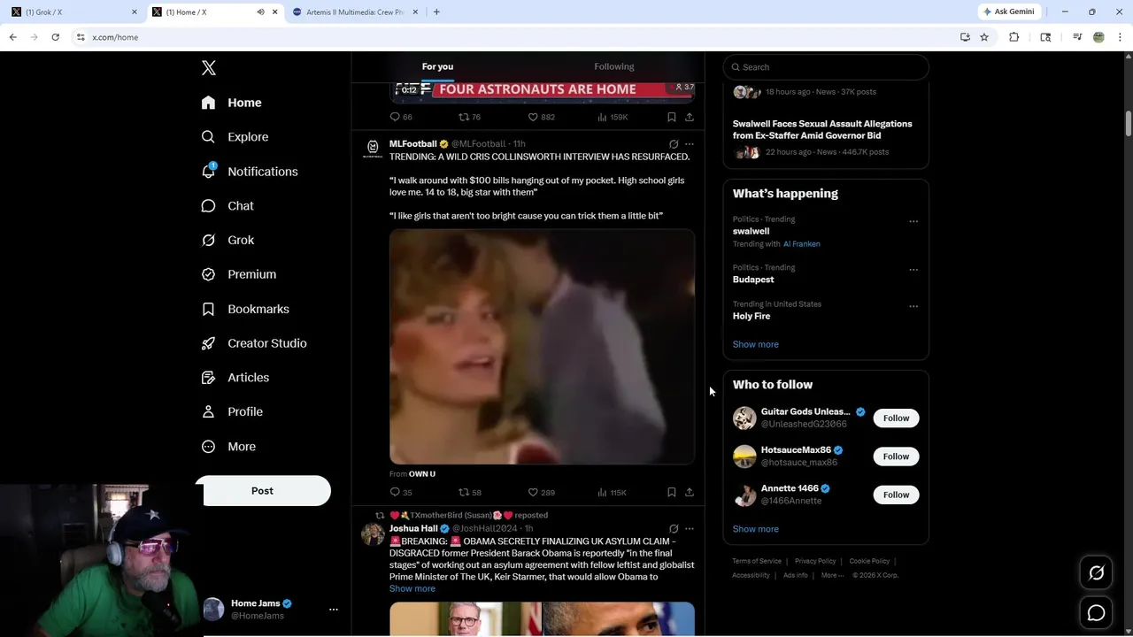Viewport: 1133px width, 637px height.
Task: Follow Guitar Gods Unleashed
Action: (x=896, y=418)
